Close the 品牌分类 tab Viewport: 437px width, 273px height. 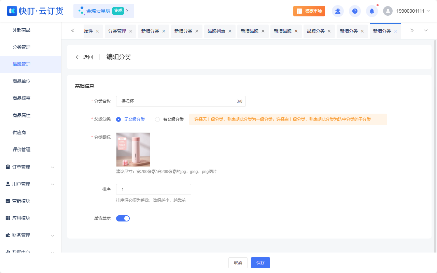pos(329,31)
